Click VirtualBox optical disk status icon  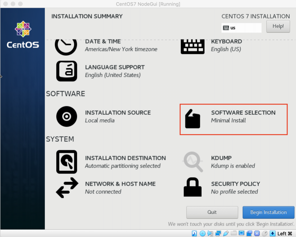(202, 233)
